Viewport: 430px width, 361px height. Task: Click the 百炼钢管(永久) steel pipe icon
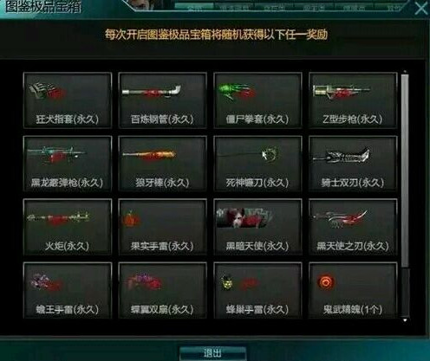pyautogui.click(x=152, y=91)
